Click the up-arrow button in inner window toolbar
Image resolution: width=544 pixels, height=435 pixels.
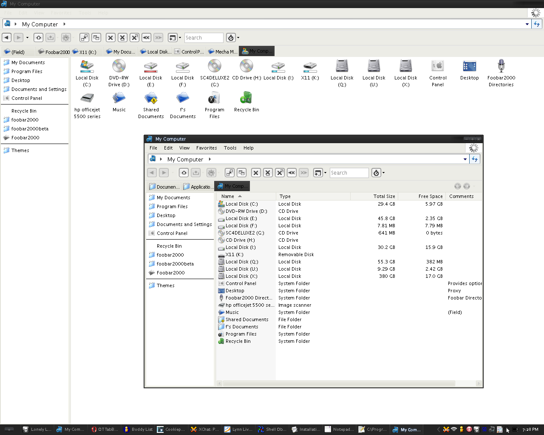pos(184,173)
